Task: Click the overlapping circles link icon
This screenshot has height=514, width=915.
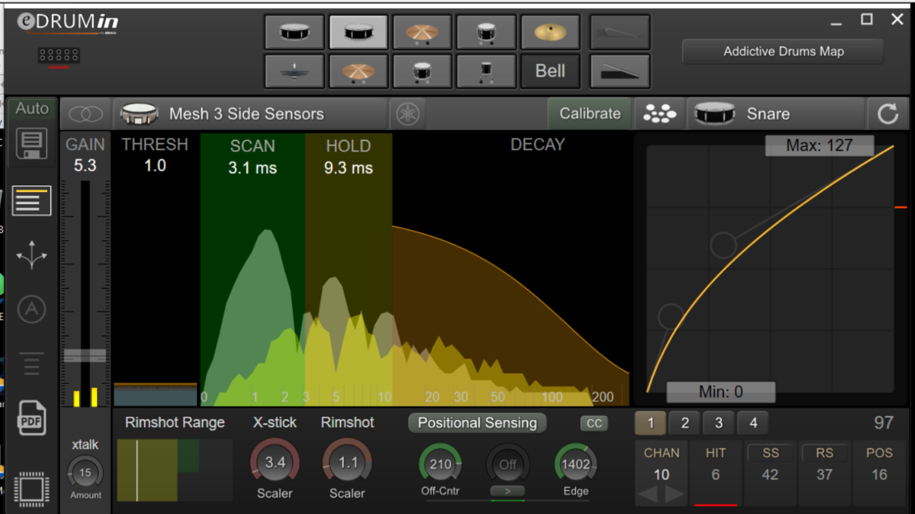Action: pos(86,114)
